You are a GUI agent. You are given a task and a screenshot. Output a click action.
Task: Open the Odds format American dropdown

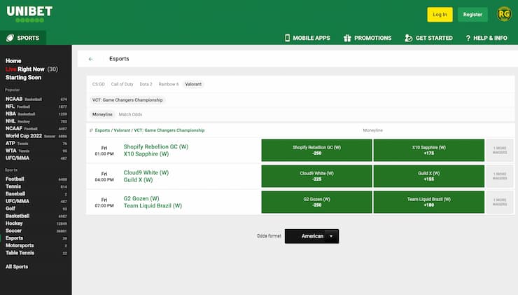pos(311,236)
